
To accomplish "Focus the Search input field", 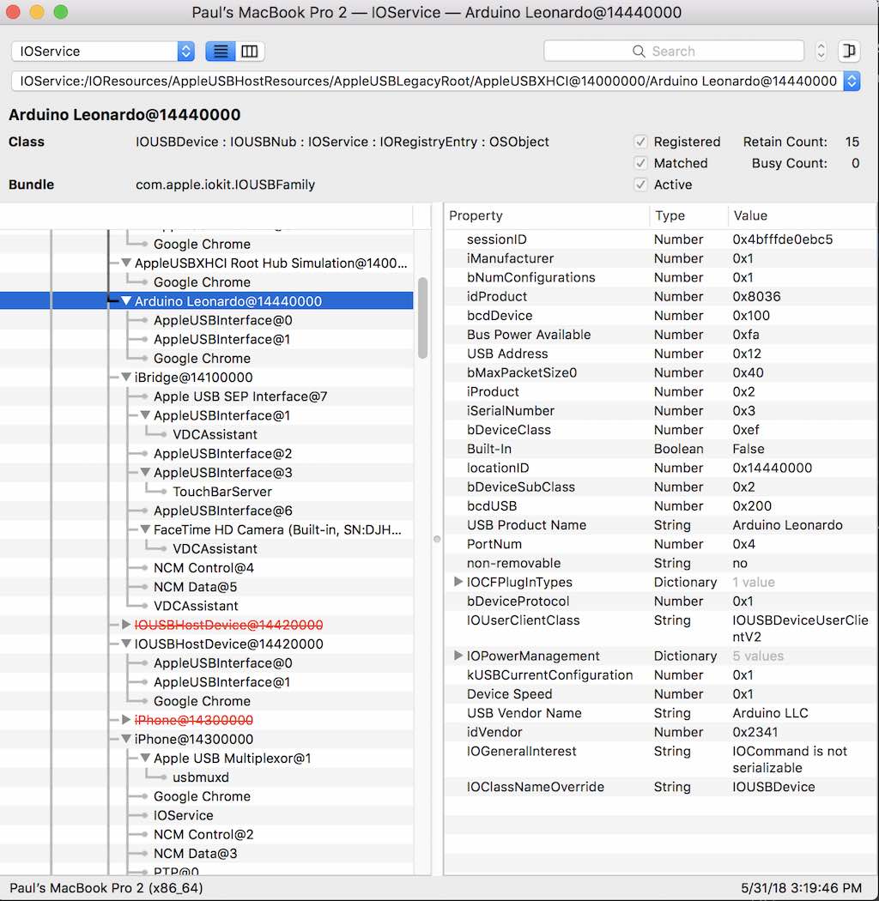I will point(673,51).
